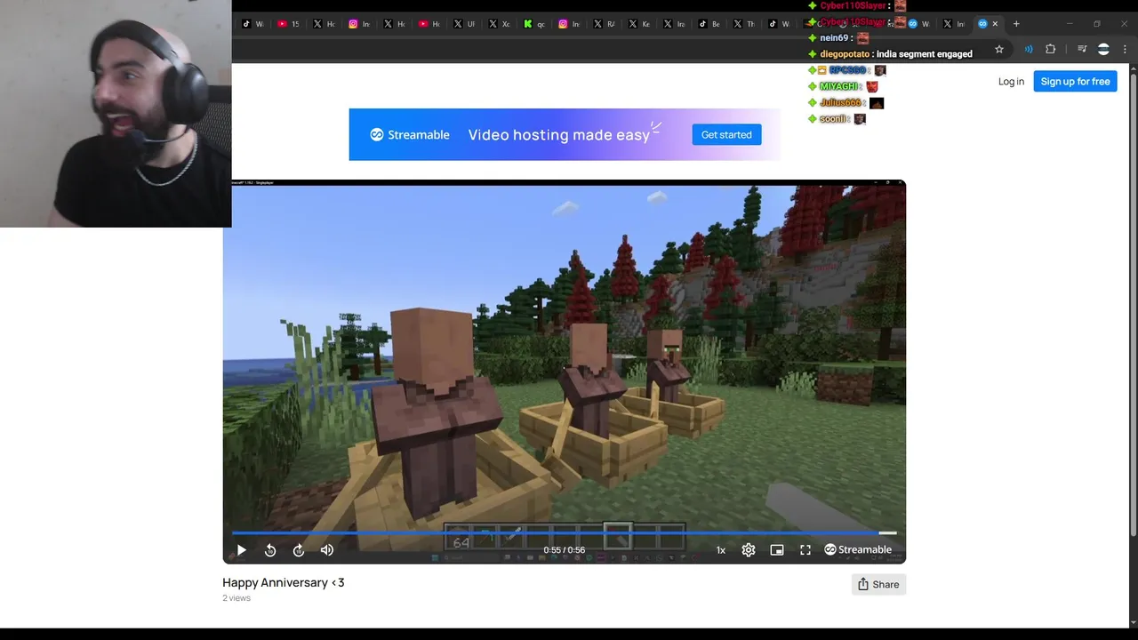Click the Share button below the video
Screen dimensions: 1138x640
pos(878,584)
